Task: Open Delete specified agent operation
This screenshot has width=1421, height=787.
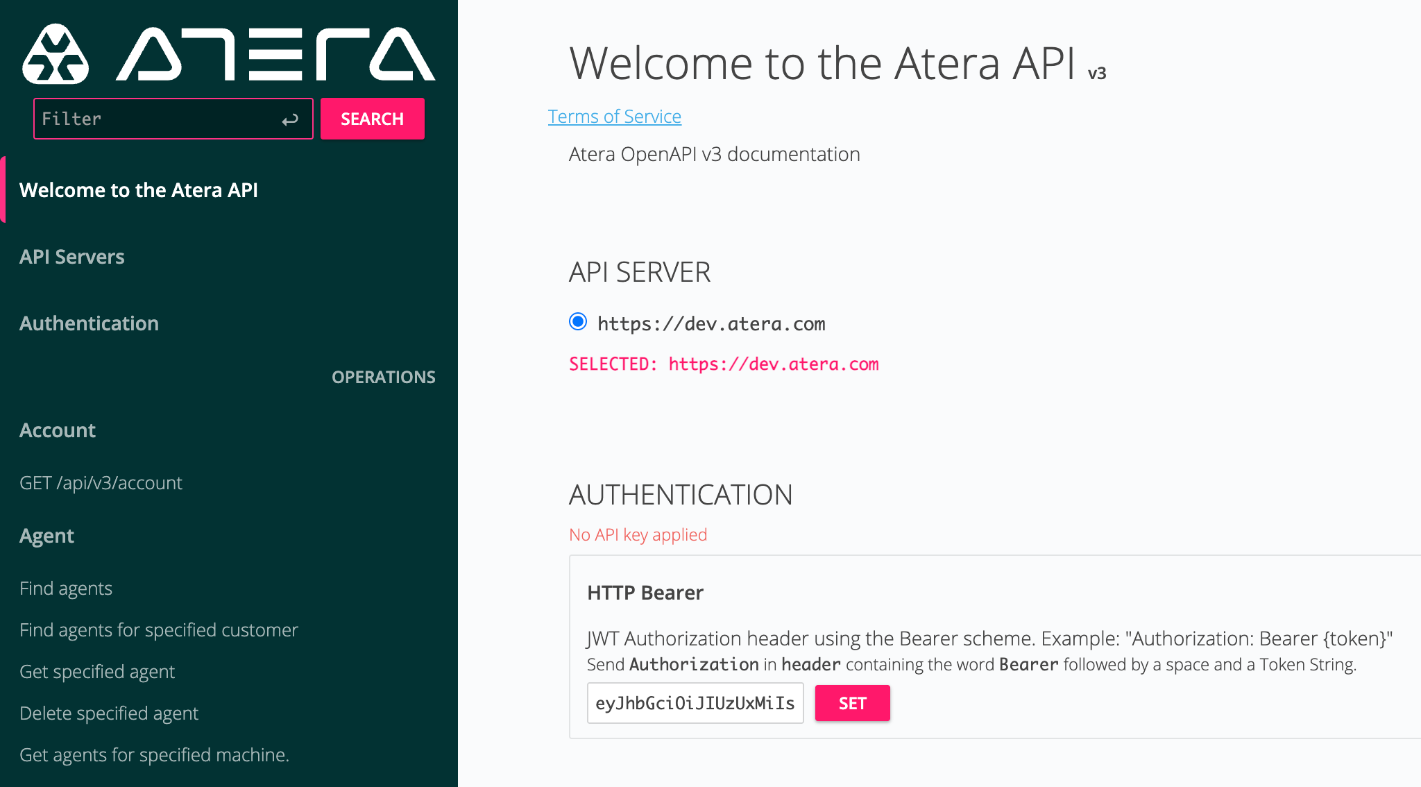Action: click(109, 713)
